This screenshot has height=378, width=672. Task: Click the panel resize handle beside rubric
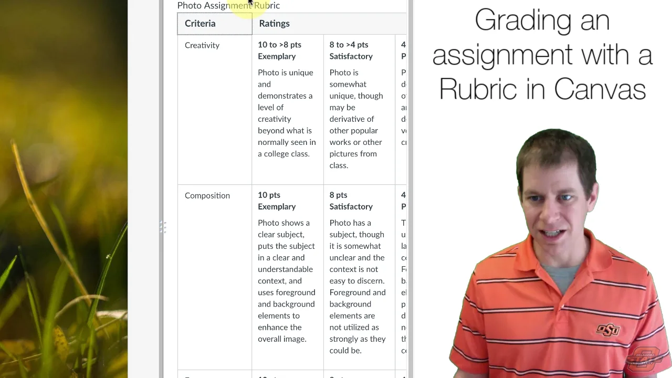point(163,227)
